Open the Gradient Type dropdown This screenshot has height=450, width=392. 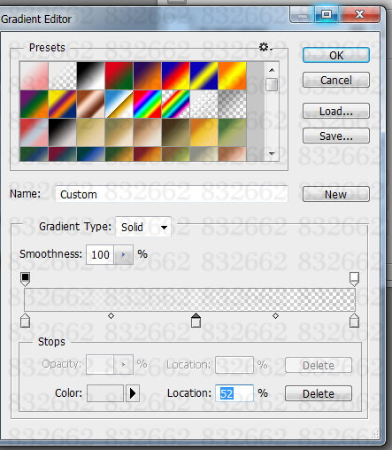coord(143,227)
